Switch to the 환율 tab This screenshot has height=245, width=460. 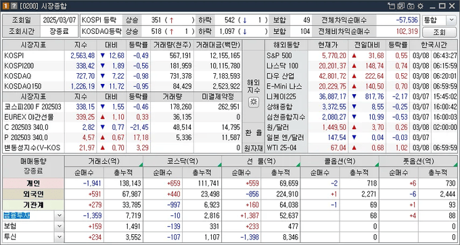(x=254, y=133)
